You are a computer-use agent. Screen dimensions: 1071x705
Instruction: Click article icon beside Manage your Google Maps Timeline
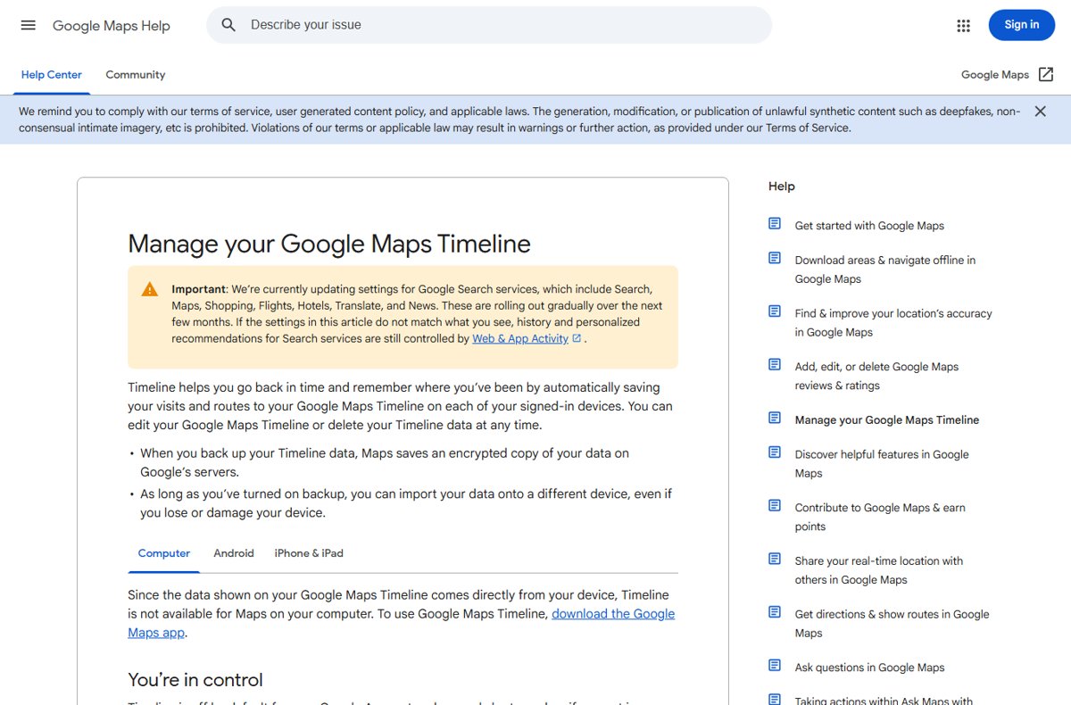coord(775,418)
